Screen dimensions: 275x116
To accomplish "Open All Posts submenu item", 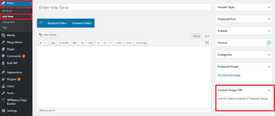I will click(x=7, y=11).
